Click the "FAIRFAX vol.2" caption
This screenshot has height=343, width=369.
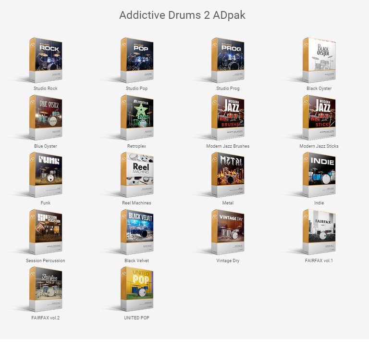[46, 318]
